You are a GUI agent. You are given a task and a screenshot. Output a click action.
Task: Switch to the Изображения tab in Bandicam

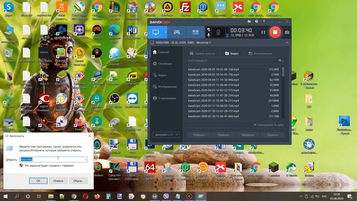(260, 54)
